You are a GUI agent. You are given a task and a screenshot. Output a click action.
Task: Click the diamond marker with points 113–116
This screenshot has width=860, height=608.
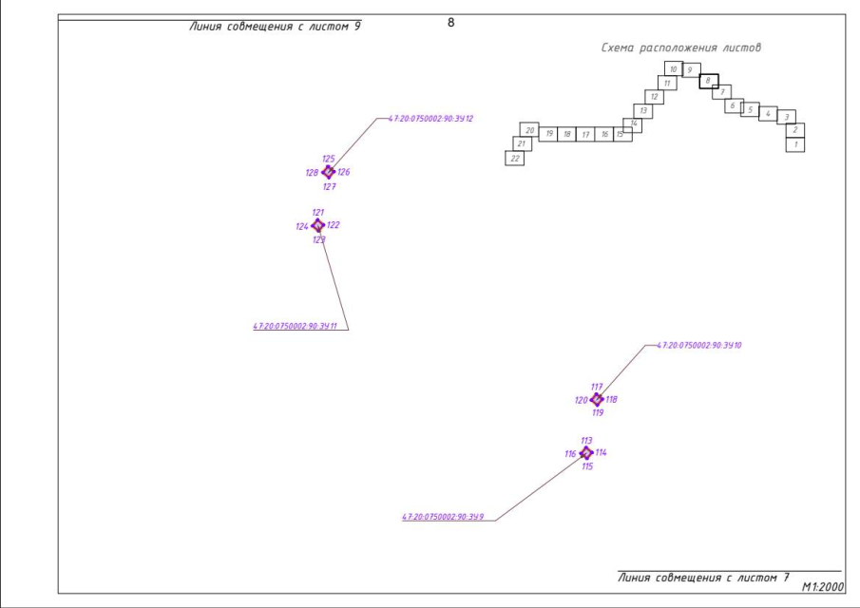tap(585, 453)
